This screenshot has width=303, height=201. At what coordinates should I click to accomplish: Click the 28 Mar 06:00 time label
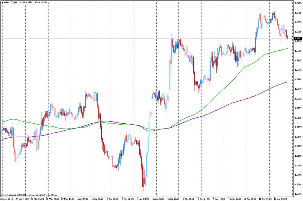pos(37,199)
